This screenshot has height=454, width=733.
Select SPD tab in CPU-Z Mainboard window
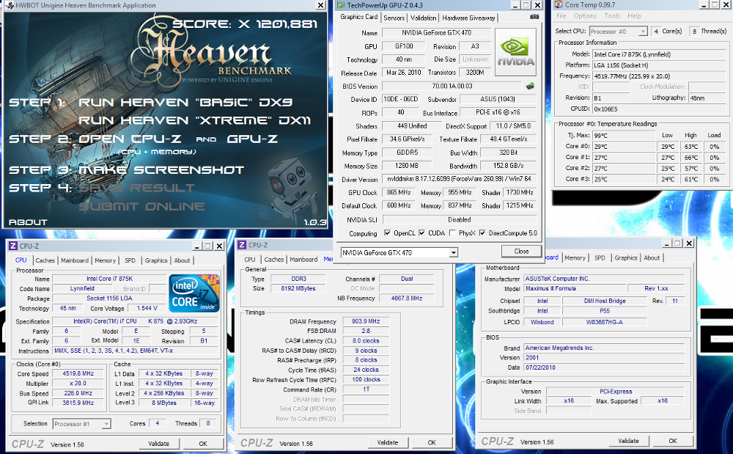(x=600, y=257)
